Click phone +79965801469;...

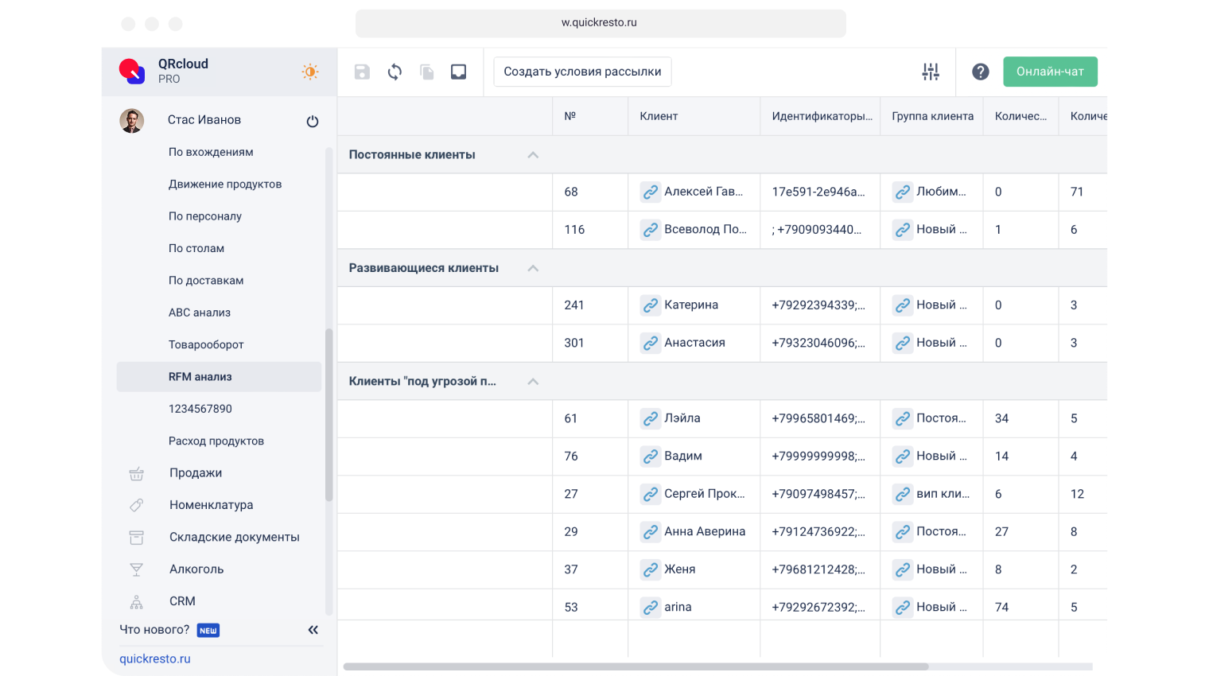[818, 418]
